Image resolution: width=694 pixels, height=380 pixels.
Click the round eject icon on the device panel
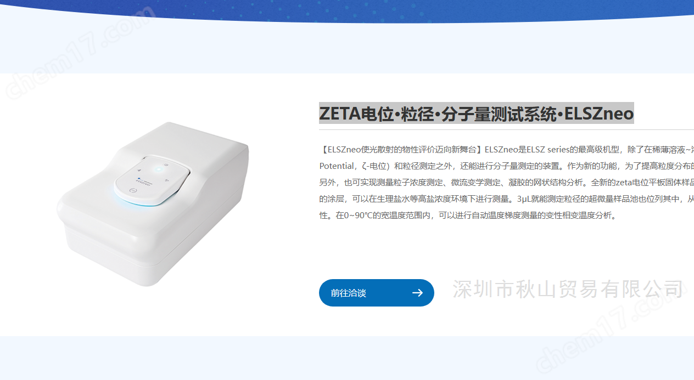tap(133, 190)
